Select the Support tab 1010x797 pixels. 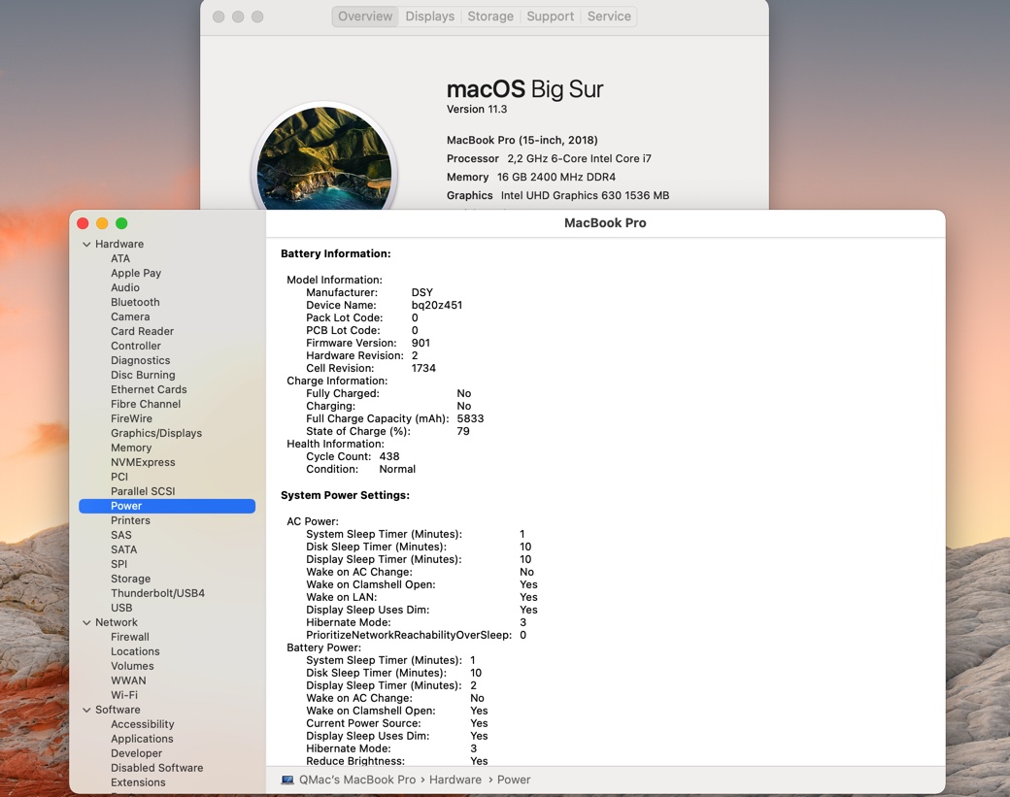(x=550, y=17)
